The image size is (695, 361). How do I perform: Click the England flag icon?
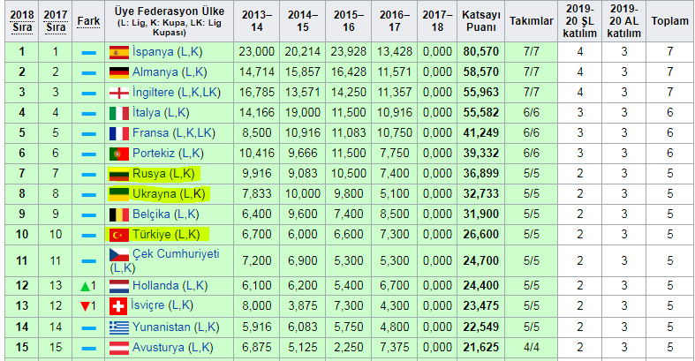(119, 93)
